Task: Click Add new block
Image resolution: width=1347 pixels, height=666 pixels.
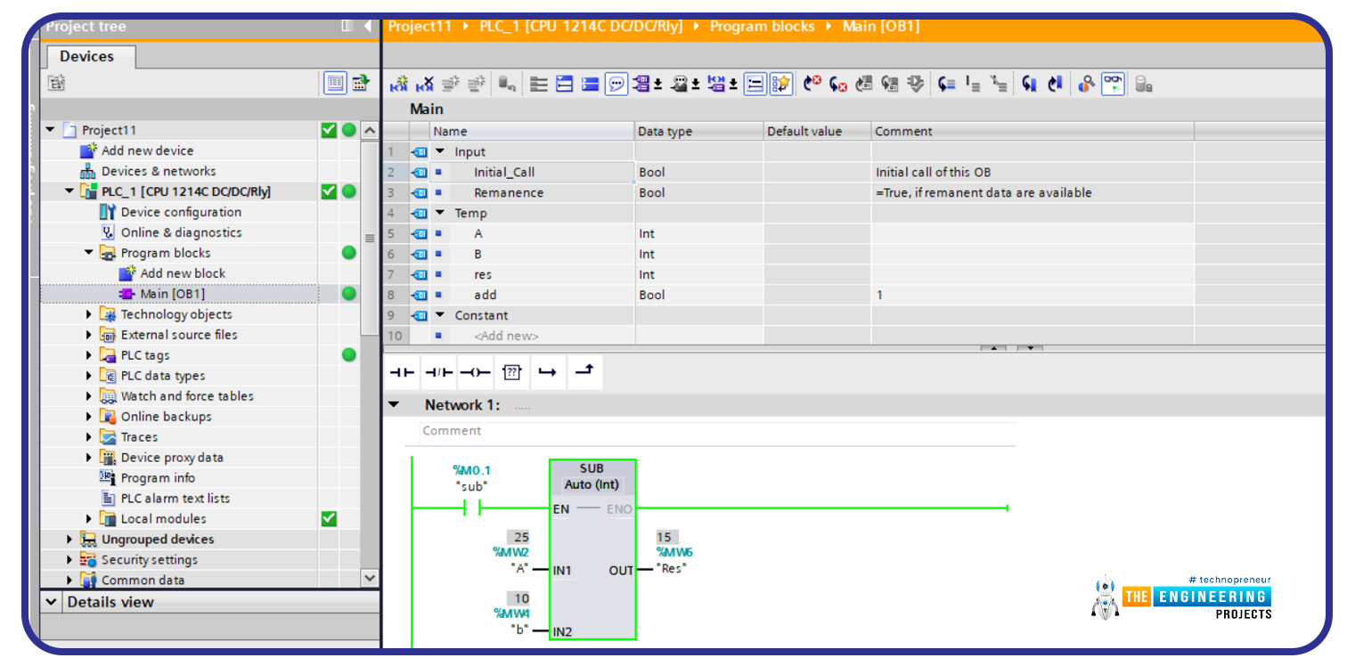Action: (x=183, y=273)
